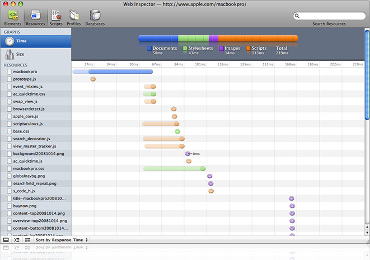Select the Size graph
The image size is (370, 260).
(x=35, y=54)
